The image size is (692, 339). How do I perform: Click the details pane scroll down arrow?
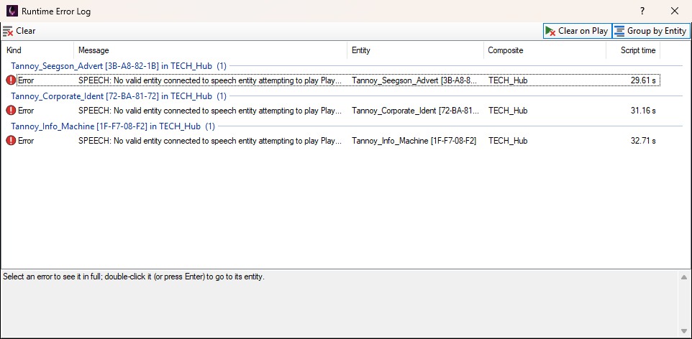click(x=683, y=330)
